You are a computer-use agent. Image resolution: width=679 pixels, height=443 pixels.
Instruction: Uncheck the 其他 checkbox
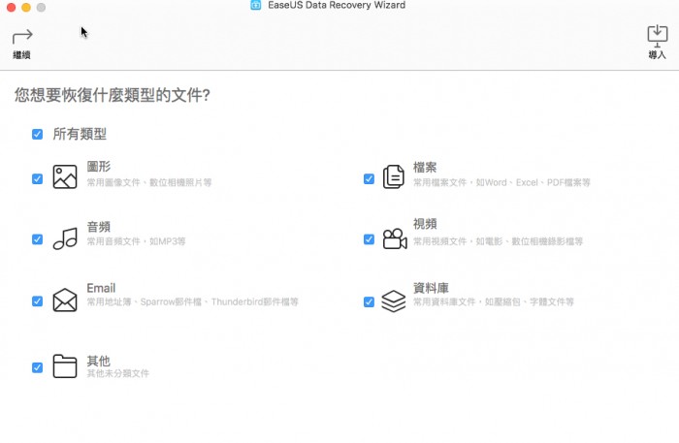coord(37,367)
